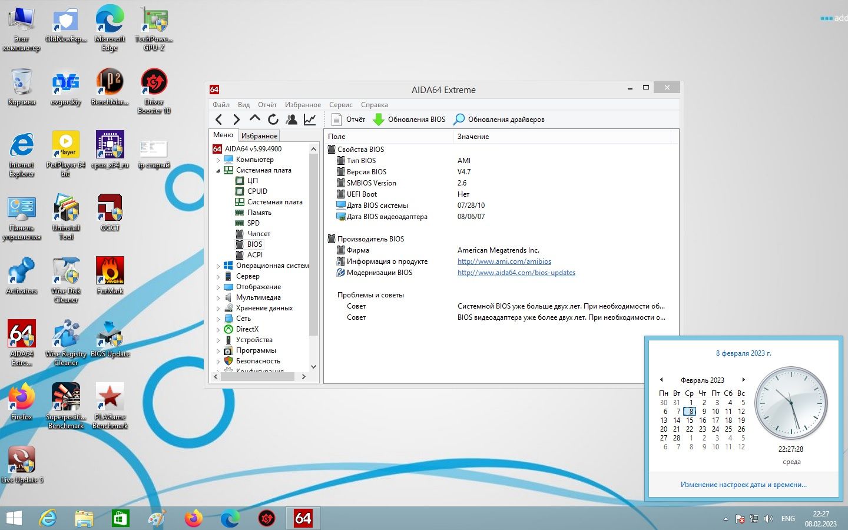Click the horizontal scrollbar in tree panel
848x530 pixels.
point(260,376)
